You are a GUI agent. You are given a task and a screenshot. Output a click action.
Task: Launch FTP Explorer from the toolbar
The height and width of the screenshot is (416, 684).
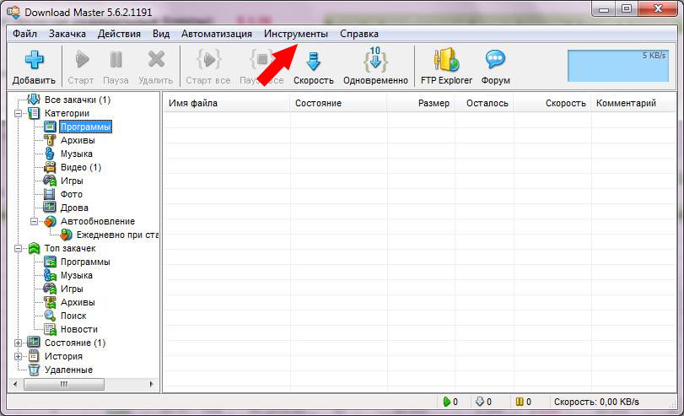pos(446,61)
